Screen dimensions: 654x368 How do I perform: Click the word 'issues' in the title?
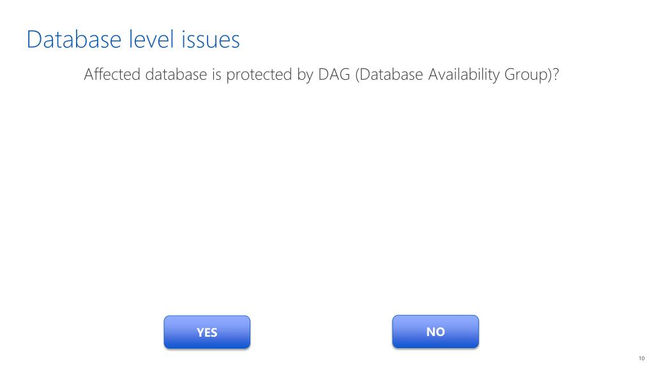(211, 40)
